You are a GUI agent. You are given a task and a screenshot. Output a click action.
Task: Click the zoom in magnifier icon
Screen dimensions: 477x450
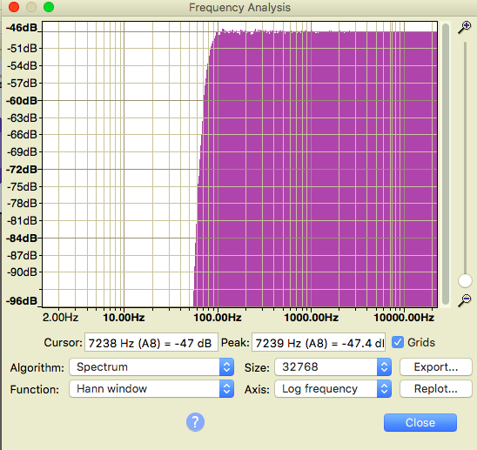pyautogui.click(x=465, y=28)
